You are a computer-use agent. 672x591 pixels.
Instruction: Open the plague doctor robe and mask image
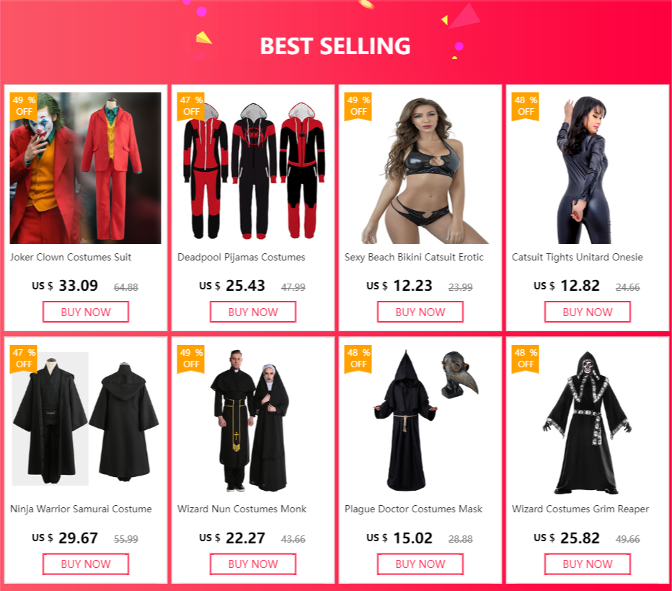[420, 420]
